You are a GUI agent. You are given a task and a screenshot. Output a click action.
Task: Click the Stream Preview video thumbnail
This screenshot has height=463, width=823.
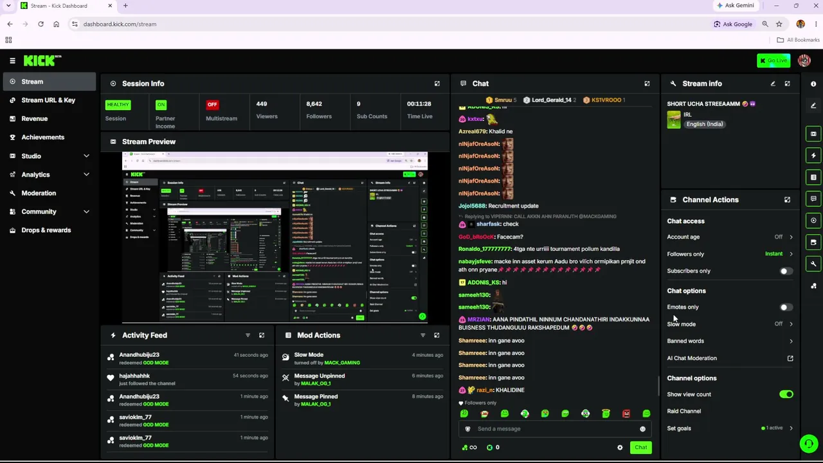(x=275, y=237)
